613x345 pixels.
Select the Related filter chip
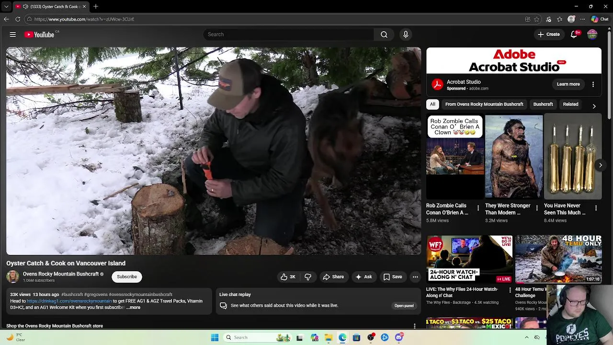(x=570, y=104)
